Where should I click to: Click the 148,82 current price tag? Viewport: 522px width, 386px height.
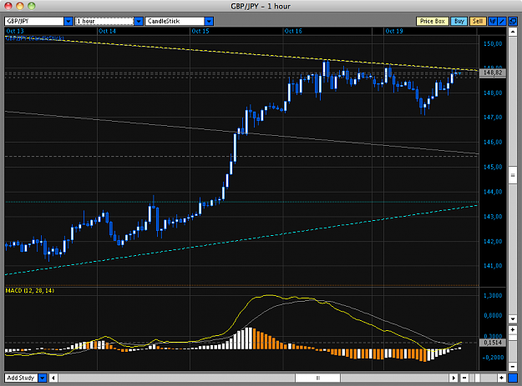pos(493,73)
